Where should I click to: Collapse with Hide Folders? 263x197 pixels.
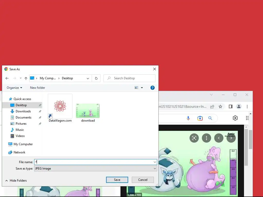click(16, 181)
